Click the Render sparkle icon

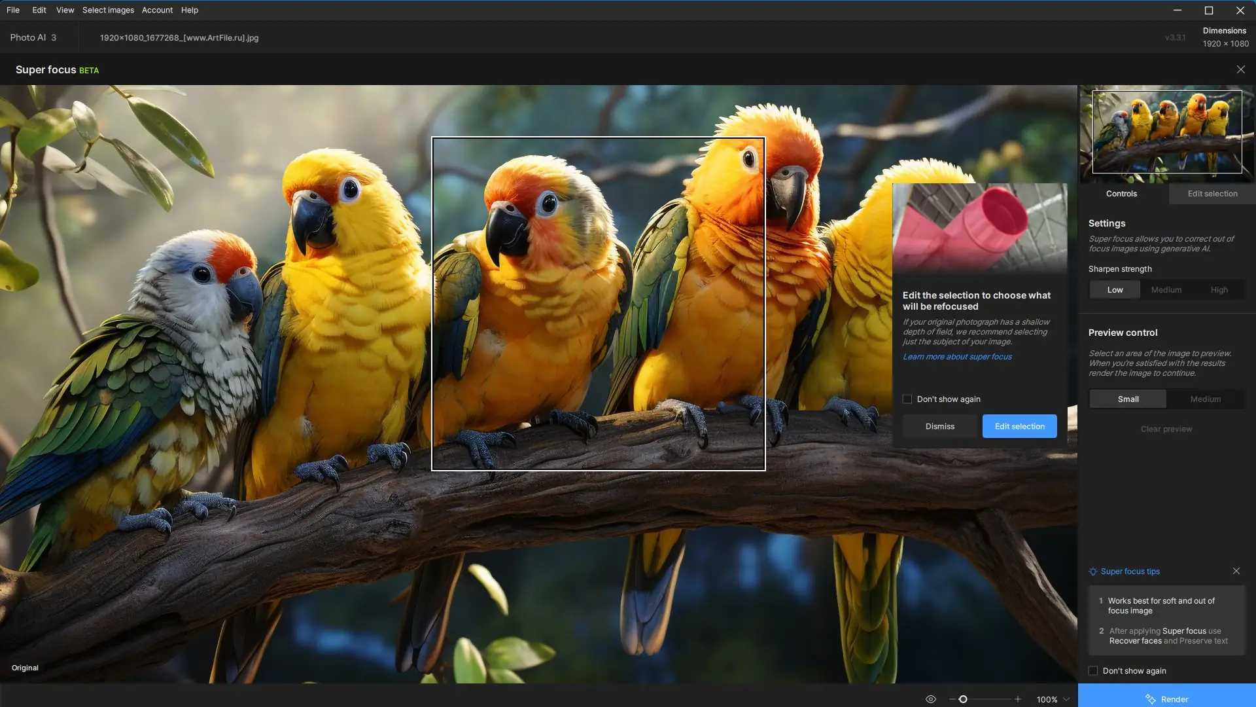tap(1151, 699)
